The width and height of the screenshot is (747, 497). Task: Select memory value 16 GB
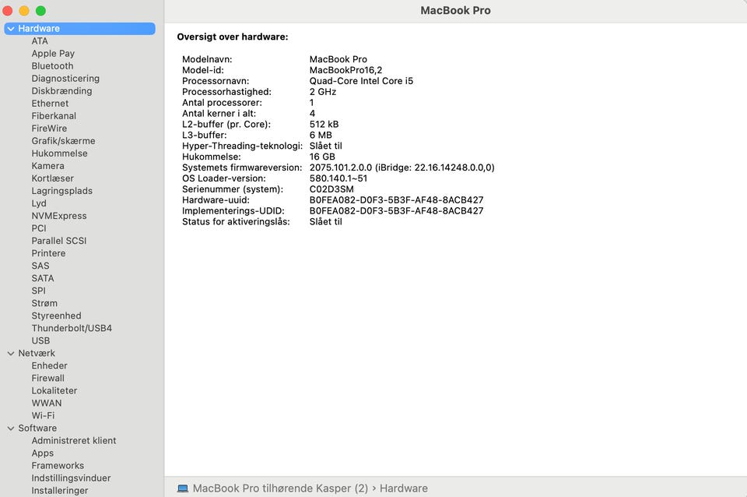(x=322, y=157)
